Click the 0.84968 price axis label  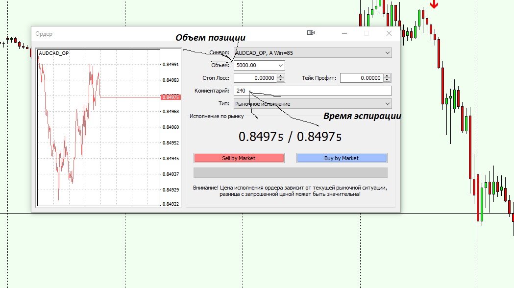click(x=171, y=111)
